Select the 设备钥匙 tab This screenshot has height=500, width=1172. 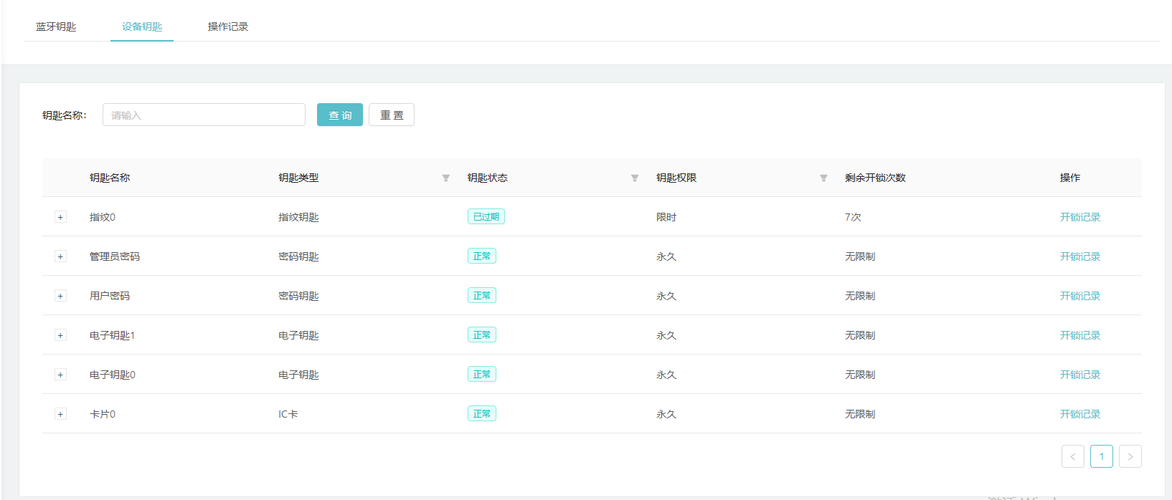tap(142, 27)
